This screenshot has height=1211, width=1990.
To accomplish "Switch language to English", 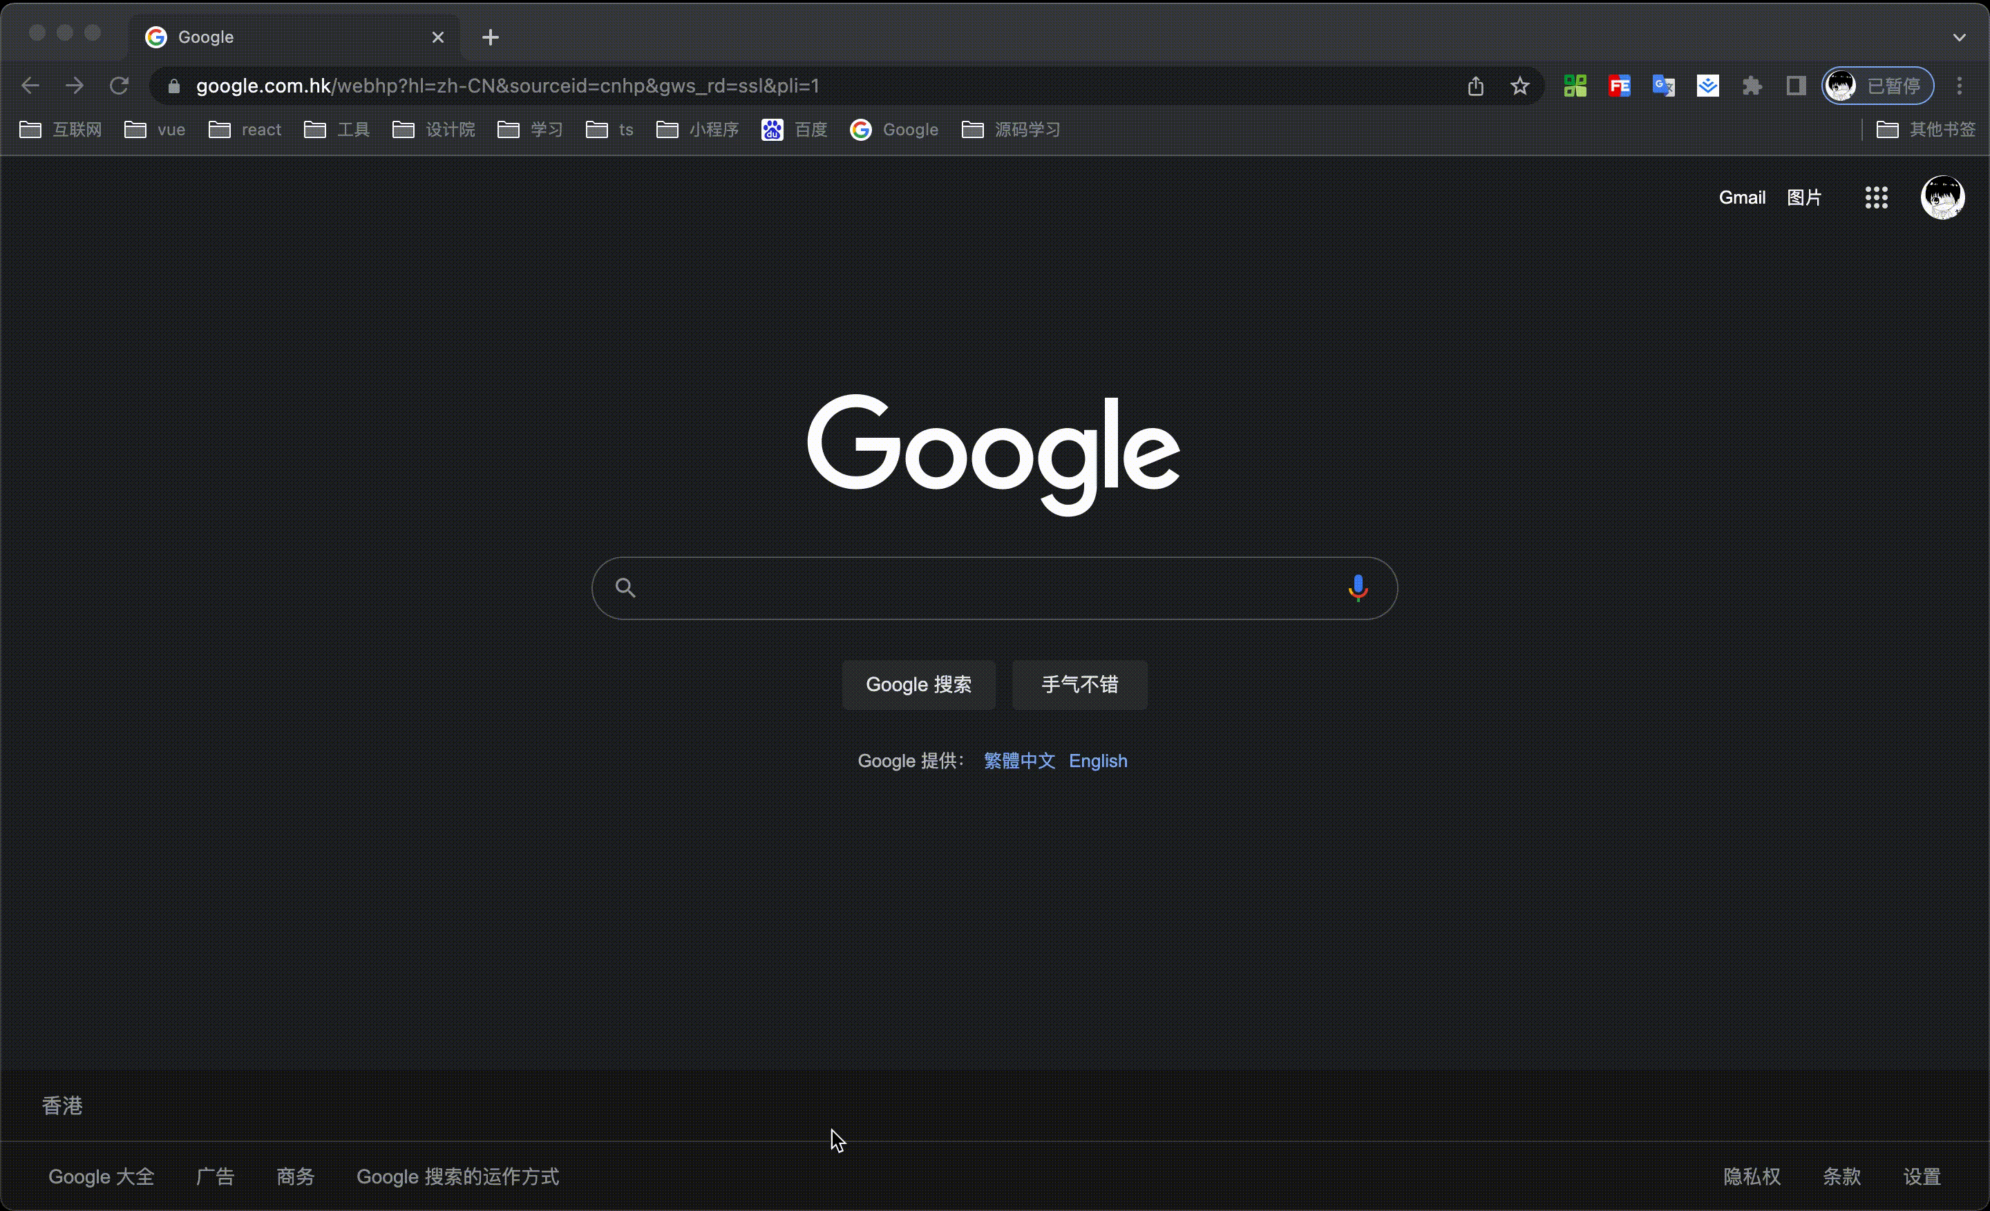I will pos(1099,761).
